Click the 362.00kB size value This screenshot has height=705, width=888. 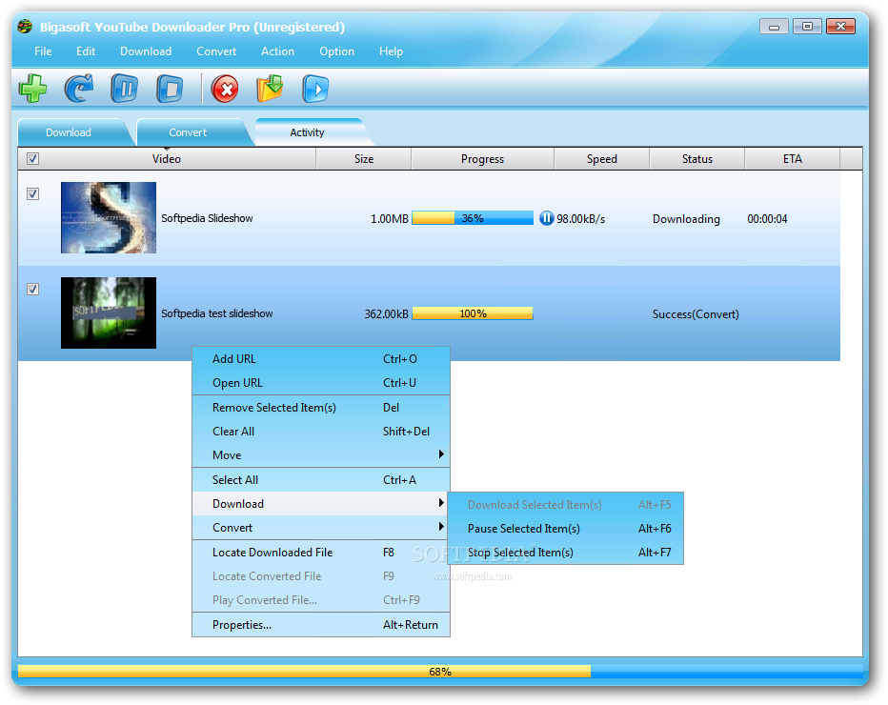[386, 313]
